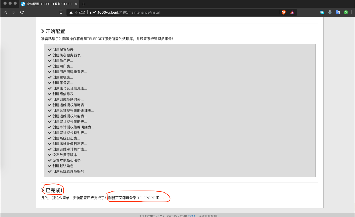This screenshot has height=217, width=355.
Task: Focus the address bar URL srv1.1000y.cloud
Action: pos(125,12)
